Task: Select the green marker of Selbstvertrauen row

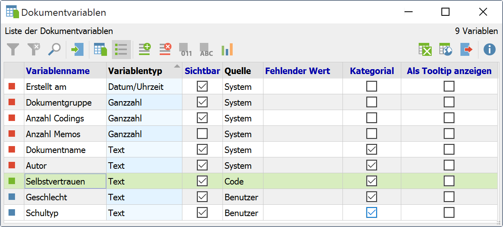Action: tap(12, 181)
